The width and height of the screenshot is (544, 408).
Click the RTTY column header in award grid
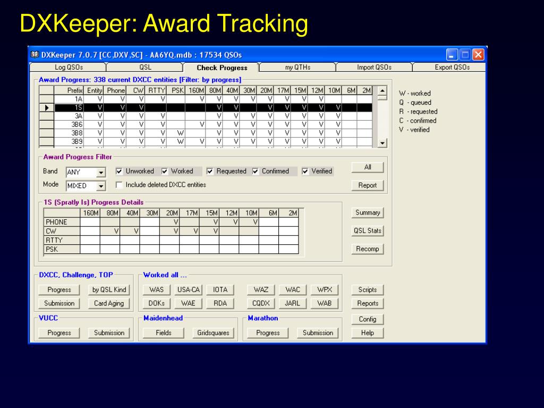[x=156, y=90]
